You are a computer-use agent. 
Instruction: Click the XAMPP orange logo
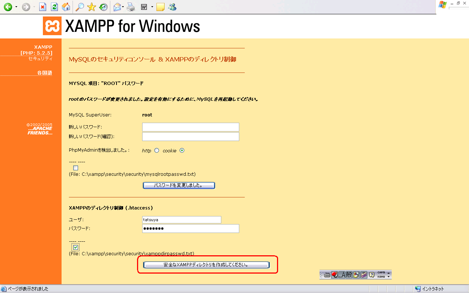[52, 26]
